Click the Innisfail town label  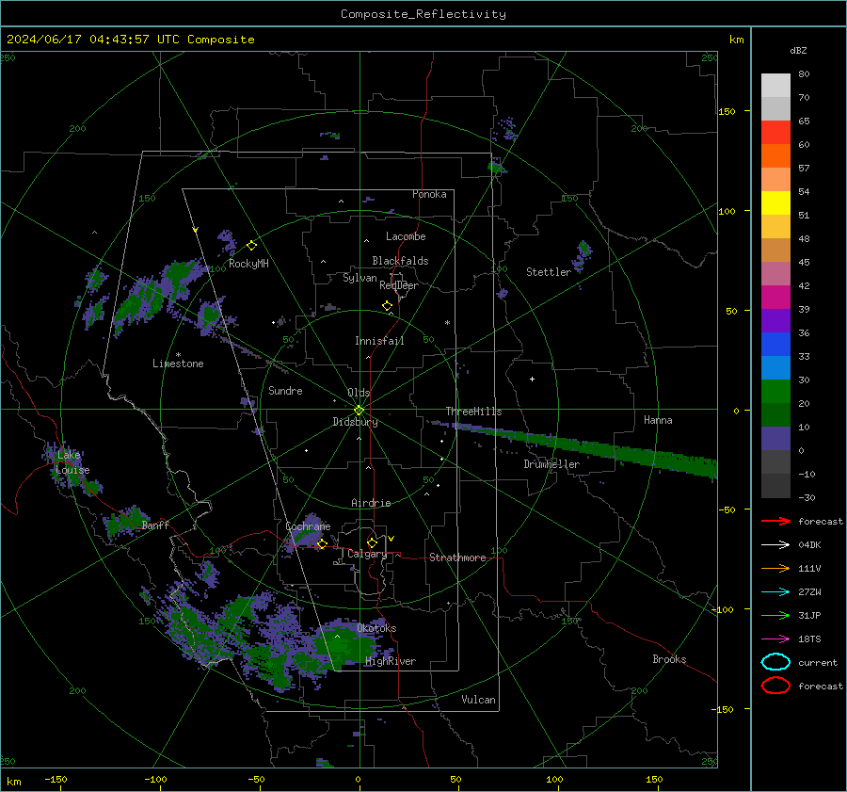(x=379, y=341)
